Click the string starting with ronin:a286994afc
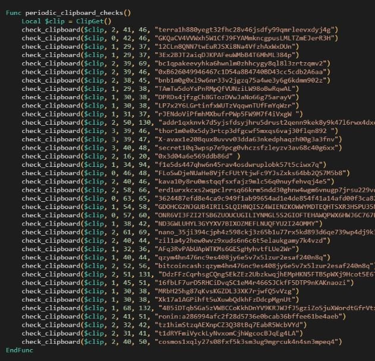This screenshot has width=375, height=361. (x=248, y=316)
